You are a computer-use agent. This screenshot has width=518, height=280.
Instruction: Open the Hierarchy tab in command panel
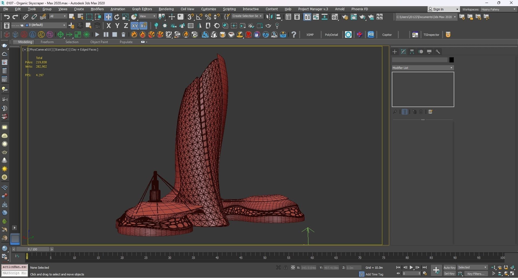click(412, 52)
